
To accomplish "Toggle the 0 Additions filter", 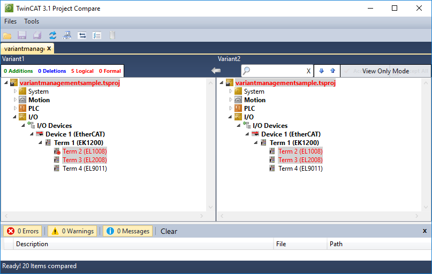I will (18, 71).
